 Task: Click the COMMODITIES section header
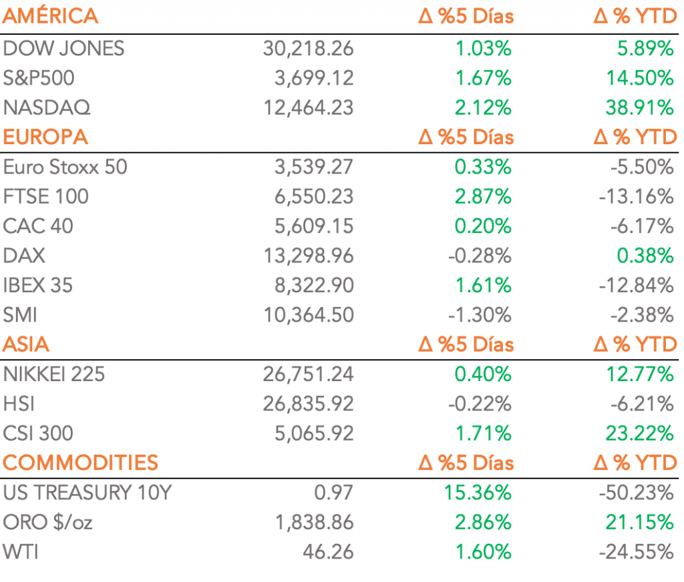click(81, 463)
